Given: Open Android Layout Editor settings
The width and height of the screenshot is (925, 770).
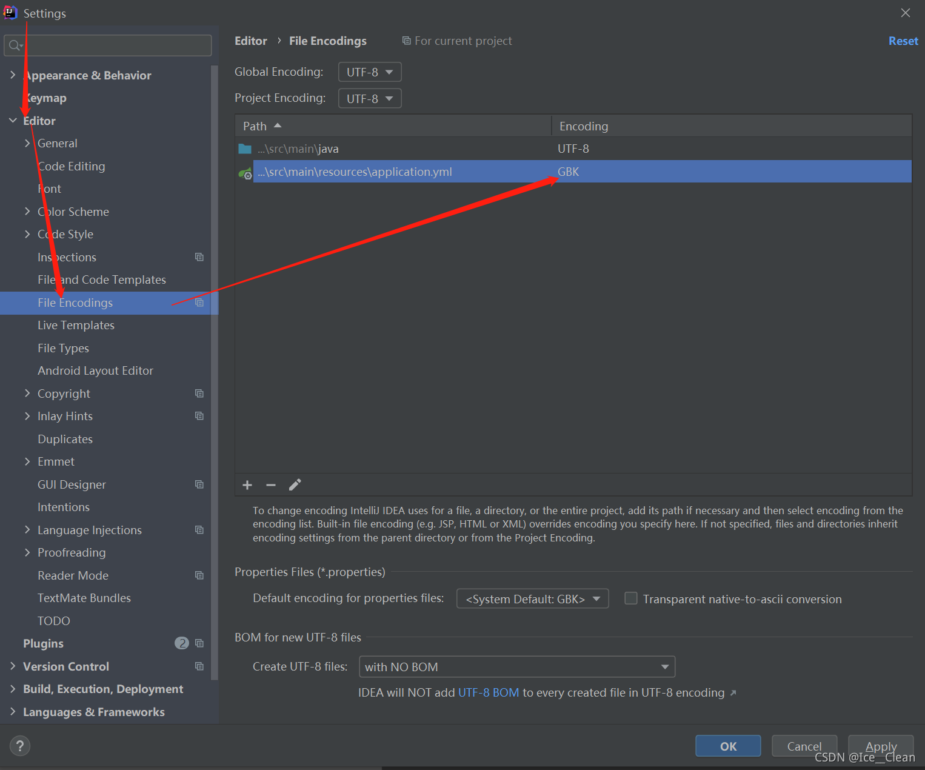Looking at the screenshot, I should (95, 370).
